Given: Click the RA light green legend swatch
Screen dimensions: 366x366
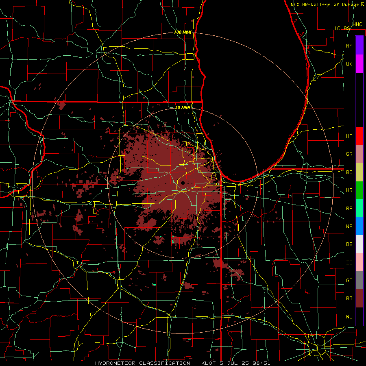Looking at the screenshot, I should [x=359, y=208].
